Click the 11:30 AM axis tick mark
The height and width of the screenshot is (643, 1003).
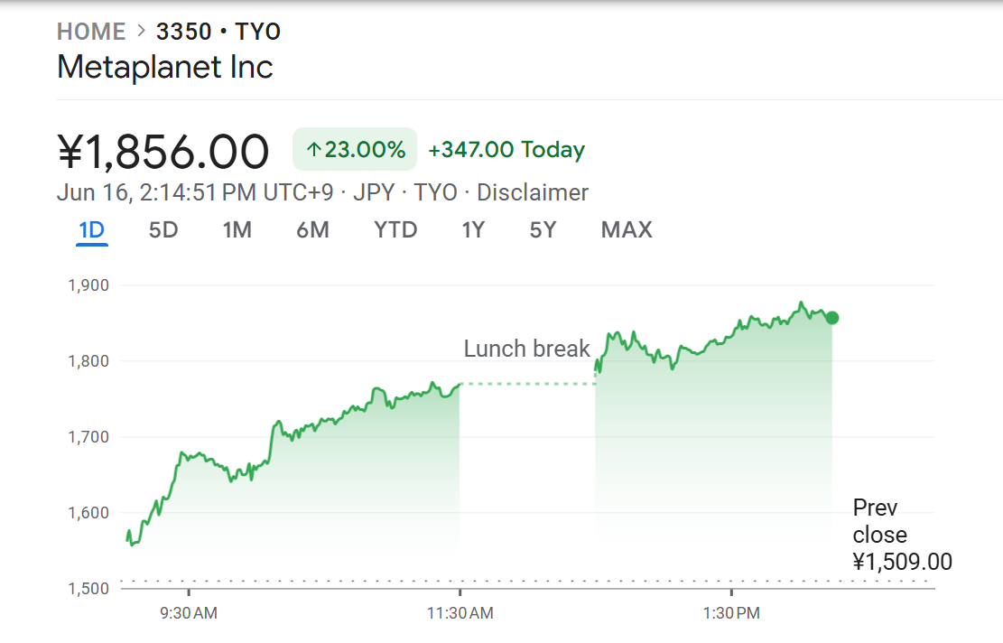(x=460, y=592)
